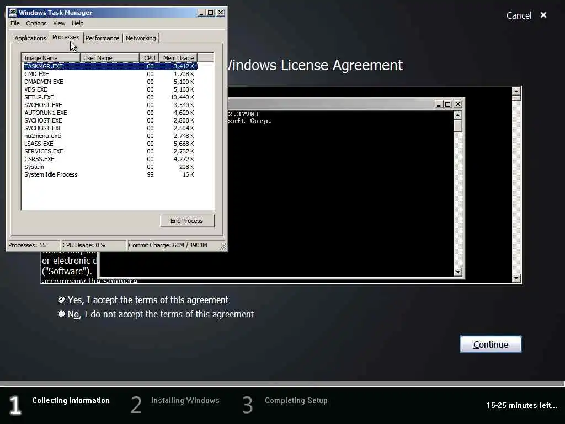
Task: Maximize the command prompt window
Action: (x=448, y=104)
